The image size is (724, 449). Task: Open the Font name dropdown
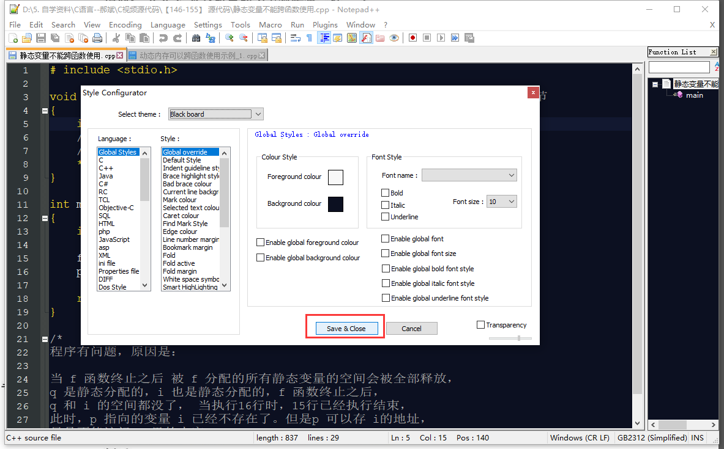(x=469, y=175)
